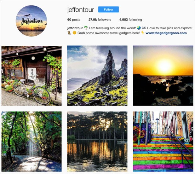Viewport: 195px width, 174px height.
Task: Open the sunlit forest path photo
Action: pos(32,142)
